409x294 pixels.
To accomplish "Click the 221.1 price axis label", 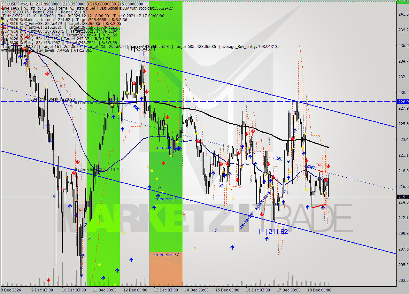I will pos(403,155).
